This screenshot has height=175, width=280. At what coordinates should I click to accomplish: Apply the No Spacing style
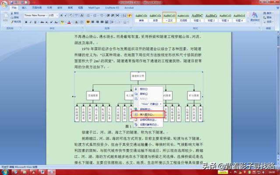point(183,17)
